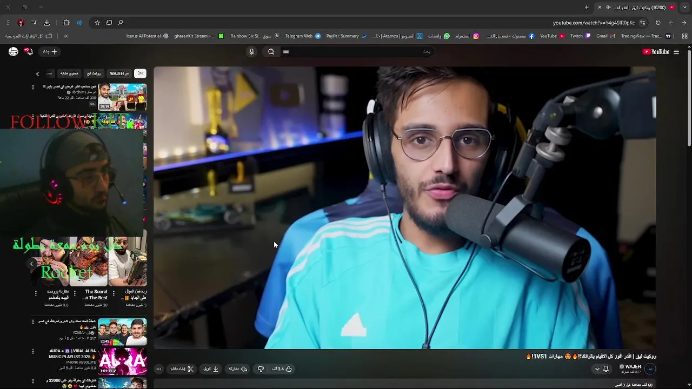The height and width of the screenshot is (389, 692).
Task: Open the YouTube account avatar
Action: pos(14,52)
